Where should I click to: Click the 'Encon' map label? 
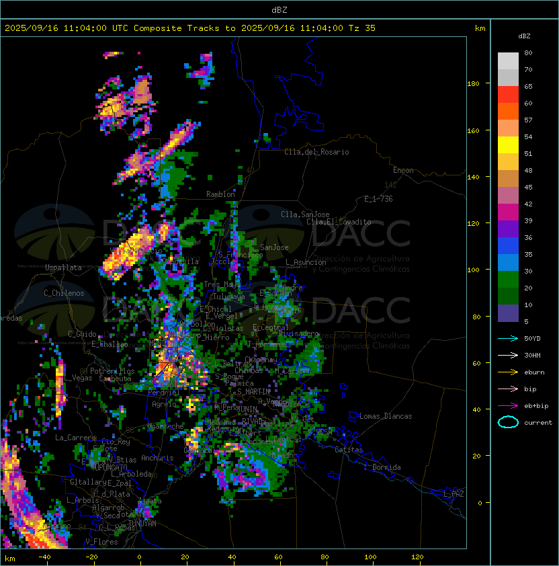[403, 170]
